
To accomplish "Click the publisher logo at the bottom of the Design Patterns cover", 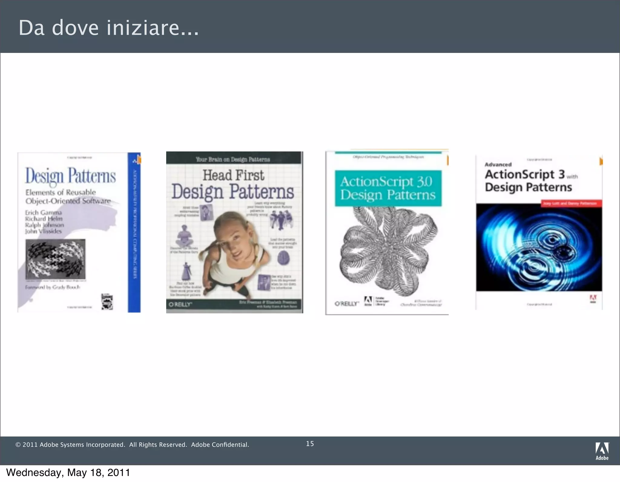I will pos(107,302).
